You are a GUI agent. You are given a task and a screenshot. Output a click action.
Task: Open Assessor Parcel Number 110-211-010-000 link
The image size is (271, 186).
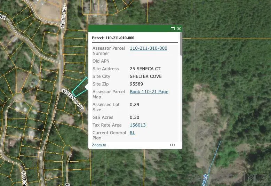click(148, 48)
